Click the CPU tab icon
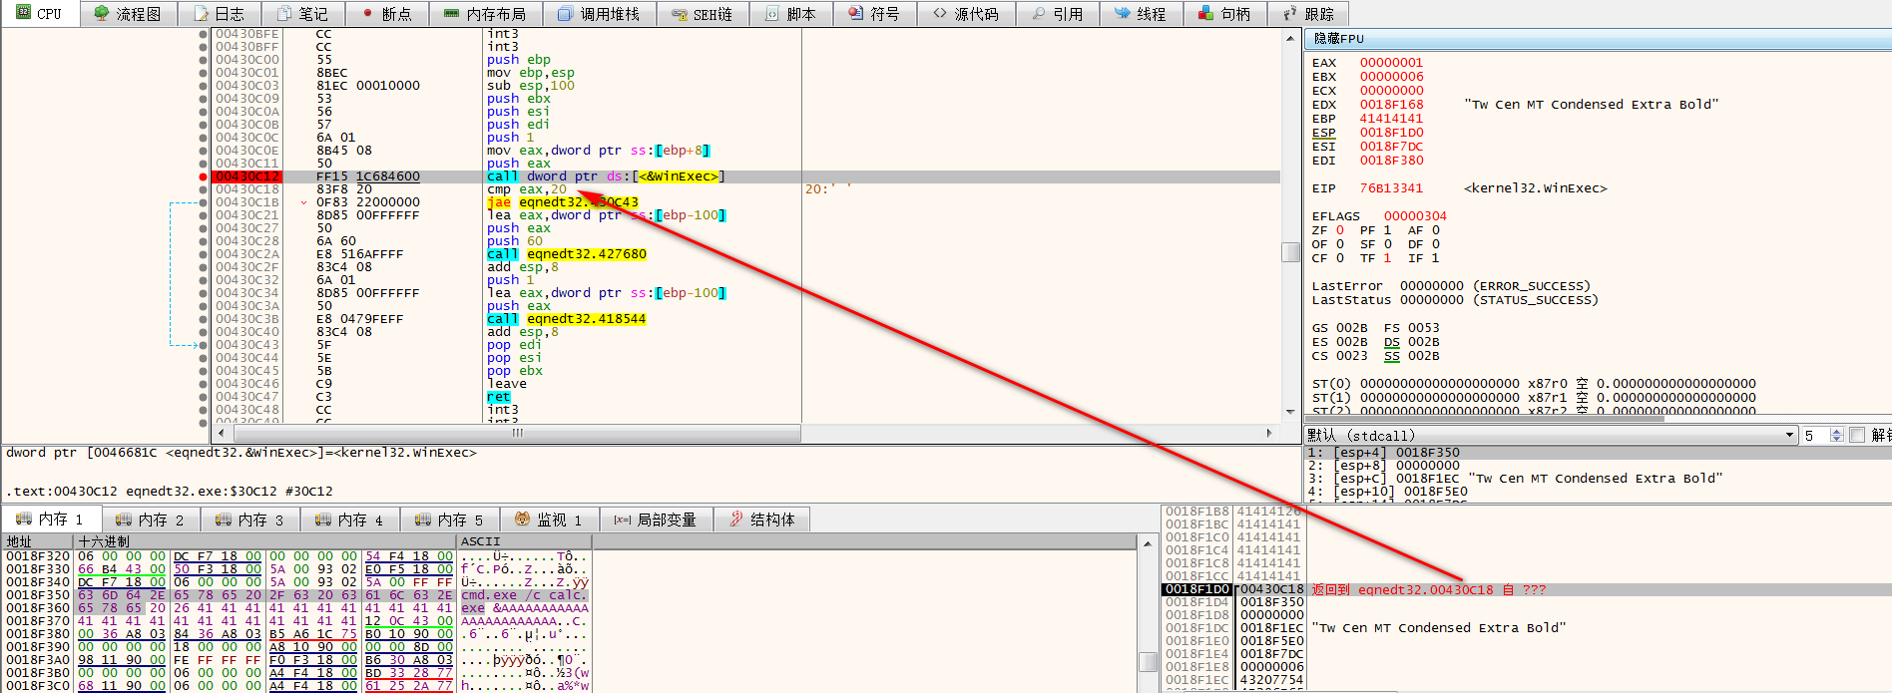 pos(24,13)
